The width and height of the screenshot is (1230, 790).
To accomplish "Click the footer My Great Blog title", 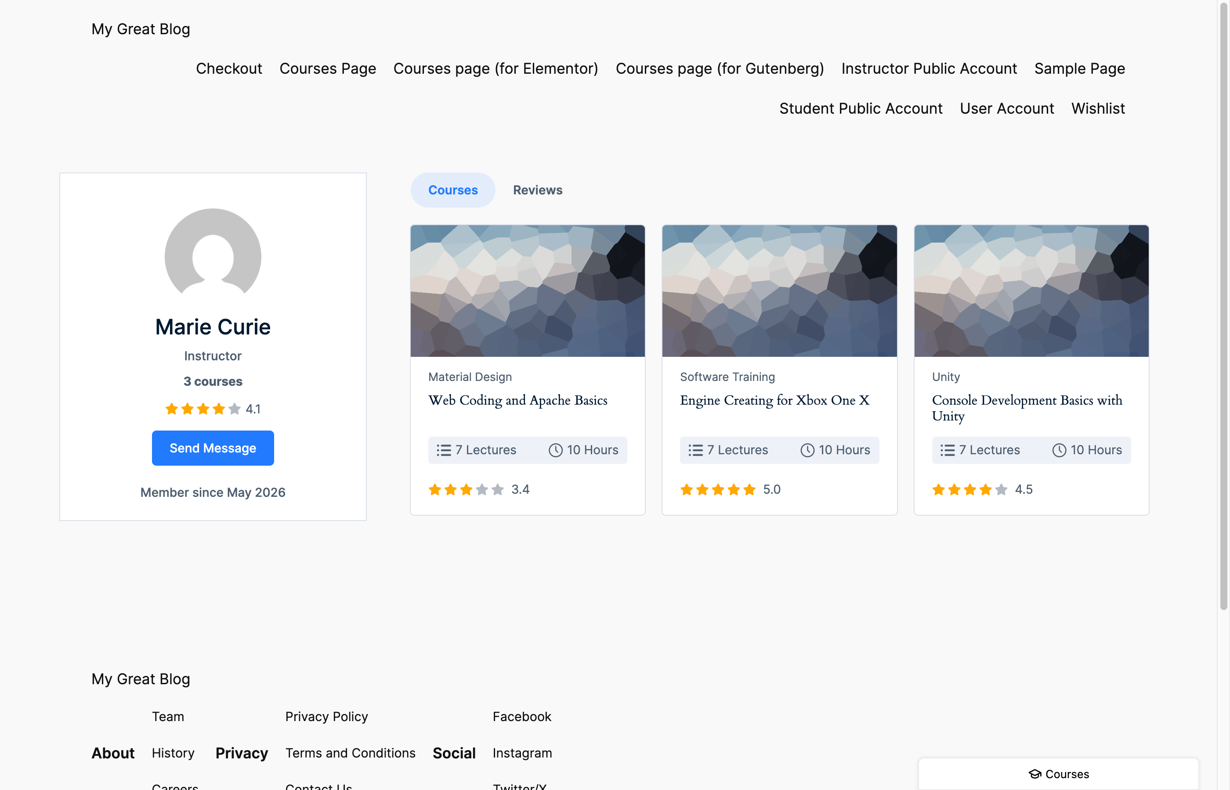I will point(141,679).
